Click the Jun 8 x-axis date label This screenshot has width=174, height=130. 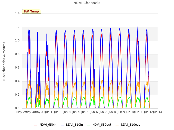coord(112,112)
